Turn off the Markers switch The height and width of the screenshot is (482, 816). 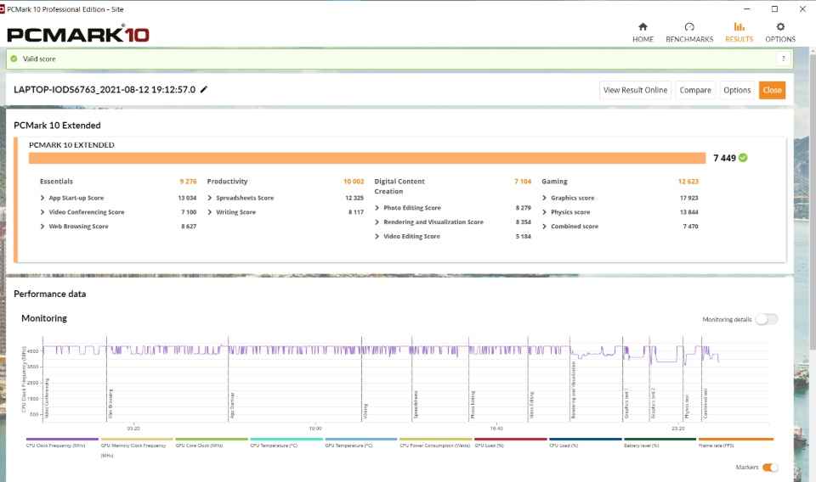pyautogui.click(x=770, y=468)
